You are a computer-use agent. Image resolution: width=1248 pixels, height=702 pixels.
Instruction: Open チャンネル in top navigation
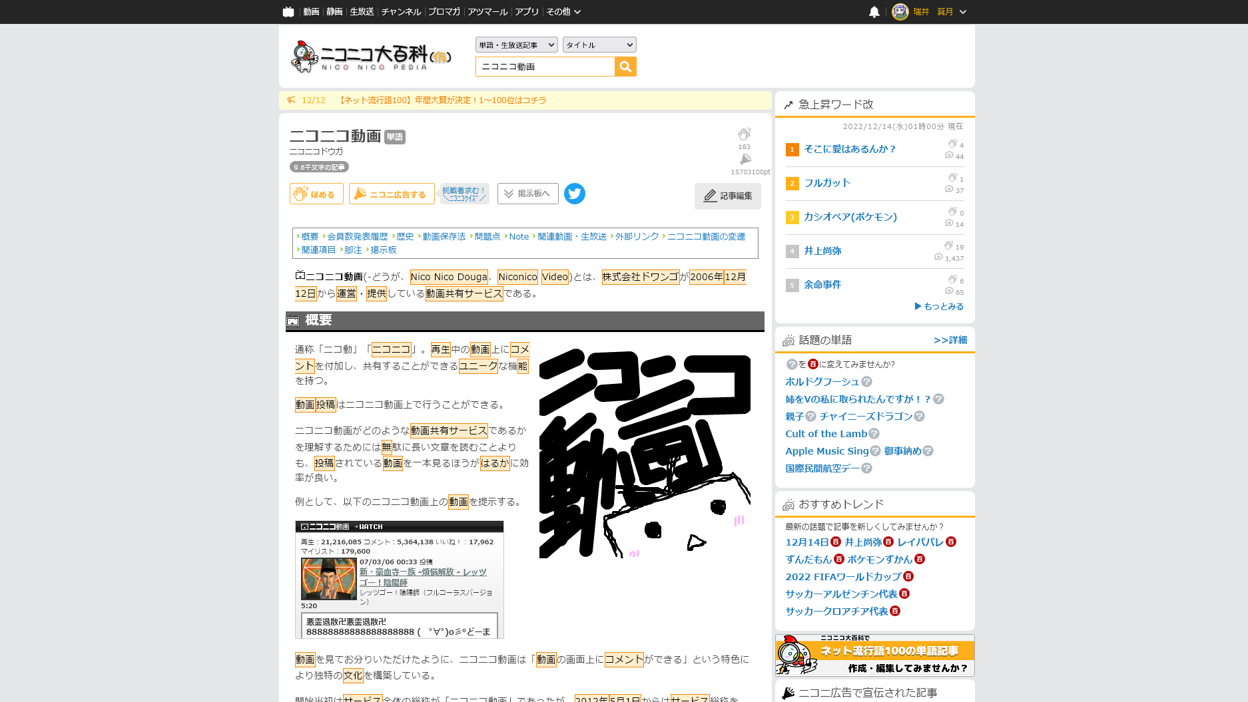[401, 12]
